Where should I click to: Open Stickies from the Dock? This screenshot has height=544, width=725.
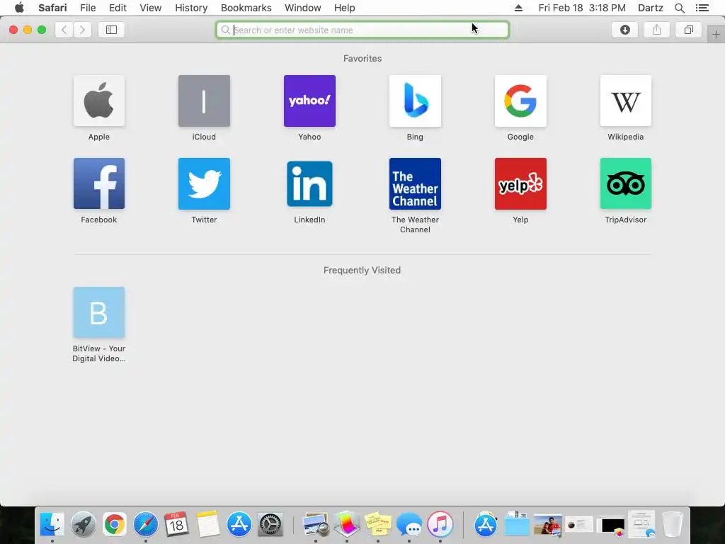[x=378, y=525]
